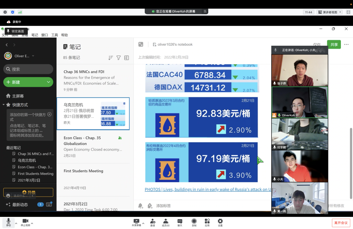Image resolution: width=353 pixels, height=229 pixels.
Task: Click the 搜索 search field
Action: pos(28,69)
